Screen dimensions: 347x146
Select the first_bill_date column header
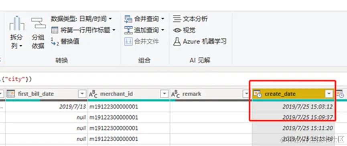coord(47,94)
